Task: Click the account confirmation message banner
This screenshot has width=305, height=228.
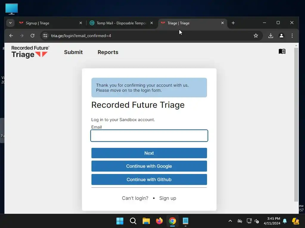Action: click(x=149, y=88)
